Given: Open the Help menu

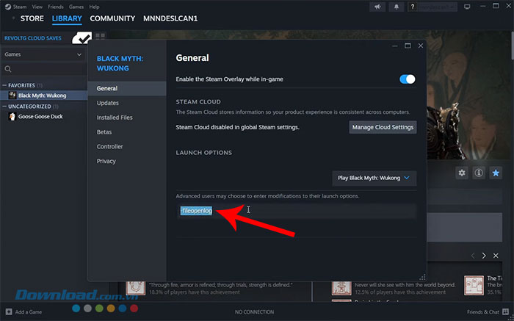Looking at the screenshot, I should [94, 7].
